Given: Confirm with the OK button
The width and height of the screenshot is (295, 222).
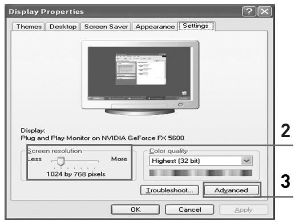Looking at the screenshot, I should point(135,209).
